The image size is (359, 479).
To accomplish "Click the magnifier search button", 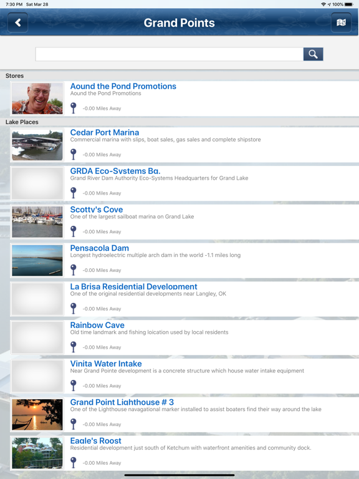I will tap(313, 54).
